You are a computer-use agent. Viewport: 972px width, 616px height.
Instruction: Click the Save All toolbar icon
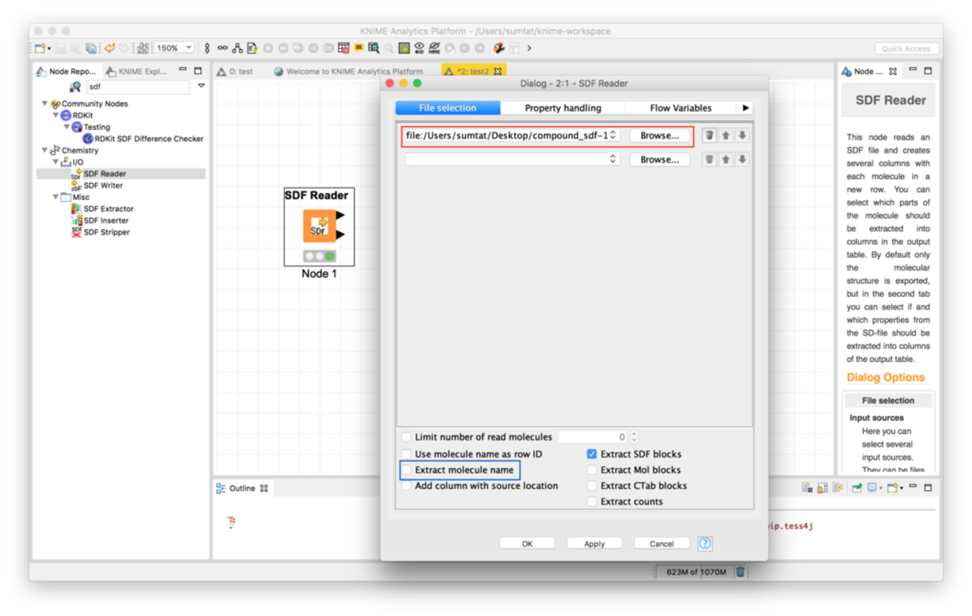point(90,48)
